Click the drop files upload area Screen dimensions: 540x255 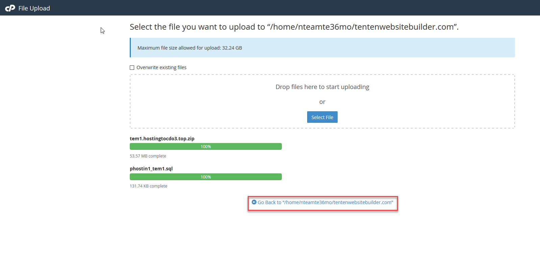tap(322, 101)
